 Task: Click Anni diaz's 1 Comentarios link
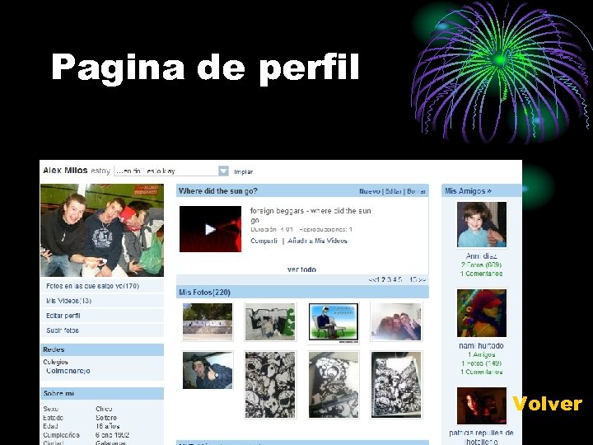coord(482,274)
